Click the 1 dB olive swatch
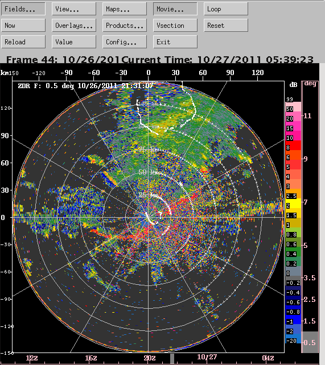This screenshot has height=365, width=325. pos(293,223)
